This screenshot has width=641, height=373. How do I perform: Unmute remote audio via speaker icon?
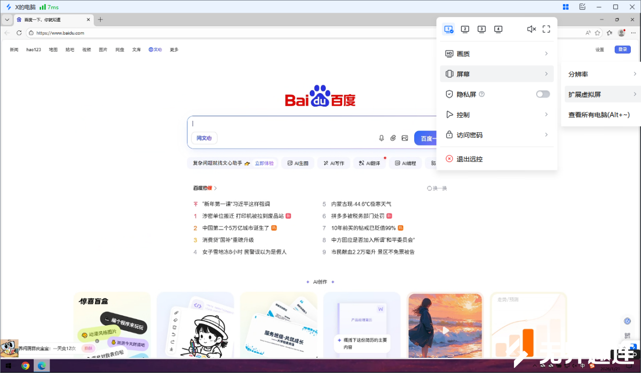531,29
